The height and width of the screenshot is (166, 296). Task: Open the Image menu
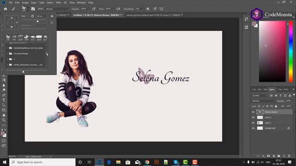pos(25,3)
